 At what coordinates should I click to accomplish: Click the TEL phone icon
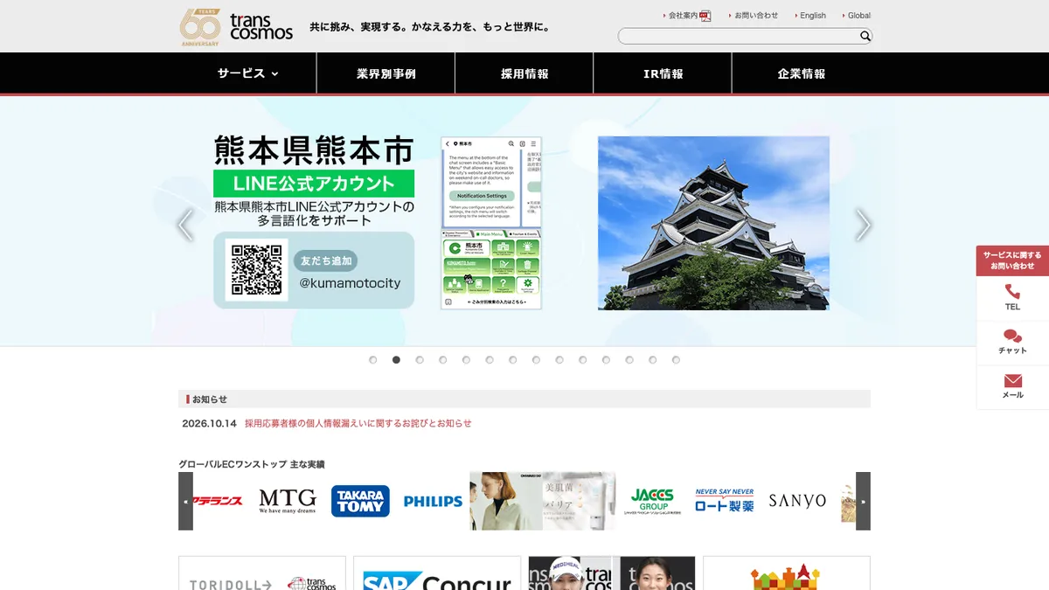(x=1012, y=292)
